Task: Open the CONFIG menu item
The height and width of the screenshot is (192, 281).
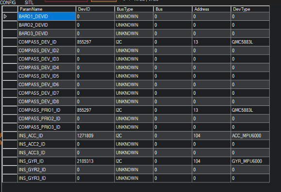Action: [x=8, y=2]
